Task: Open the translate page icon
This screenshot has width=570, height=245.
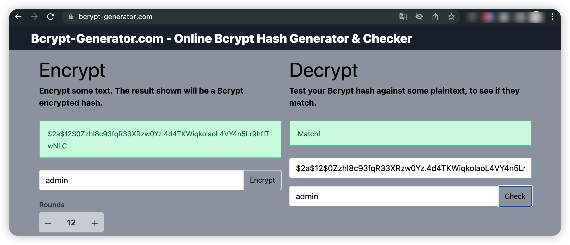Action: [x=403, y=17]
